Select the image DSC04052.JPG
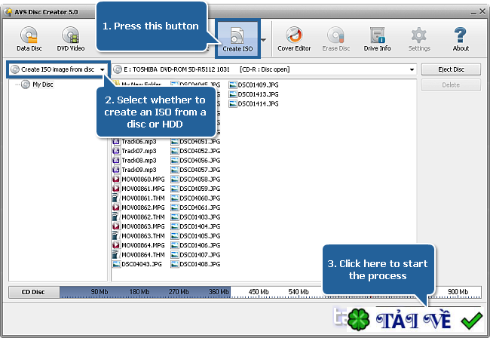This screenshot has width=490, height=338. (x=196, y=151)
